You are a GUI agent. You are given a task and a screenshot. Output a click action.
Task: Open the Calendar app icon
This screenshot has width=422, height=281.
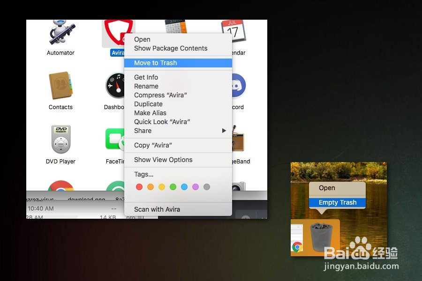point(234,30)
